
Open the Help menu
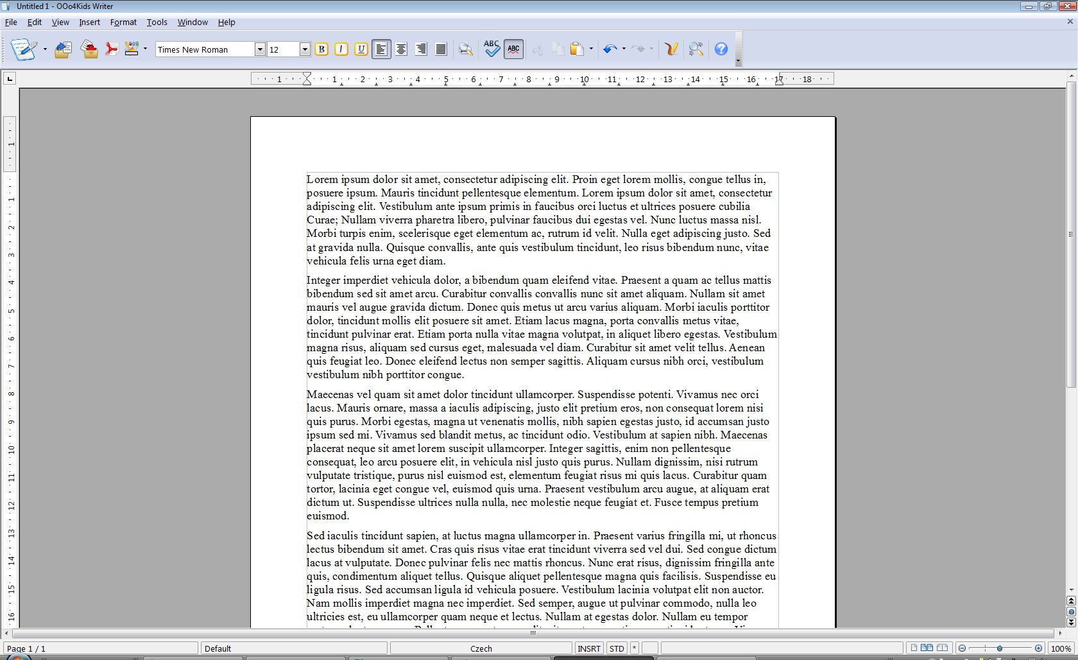point(227,22)
